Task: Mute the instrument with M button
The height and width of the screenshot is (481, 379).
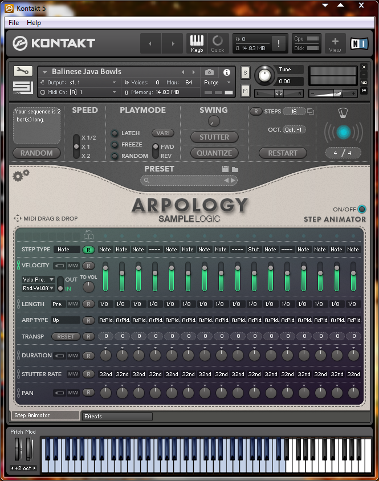Action: tap(245, 91)
